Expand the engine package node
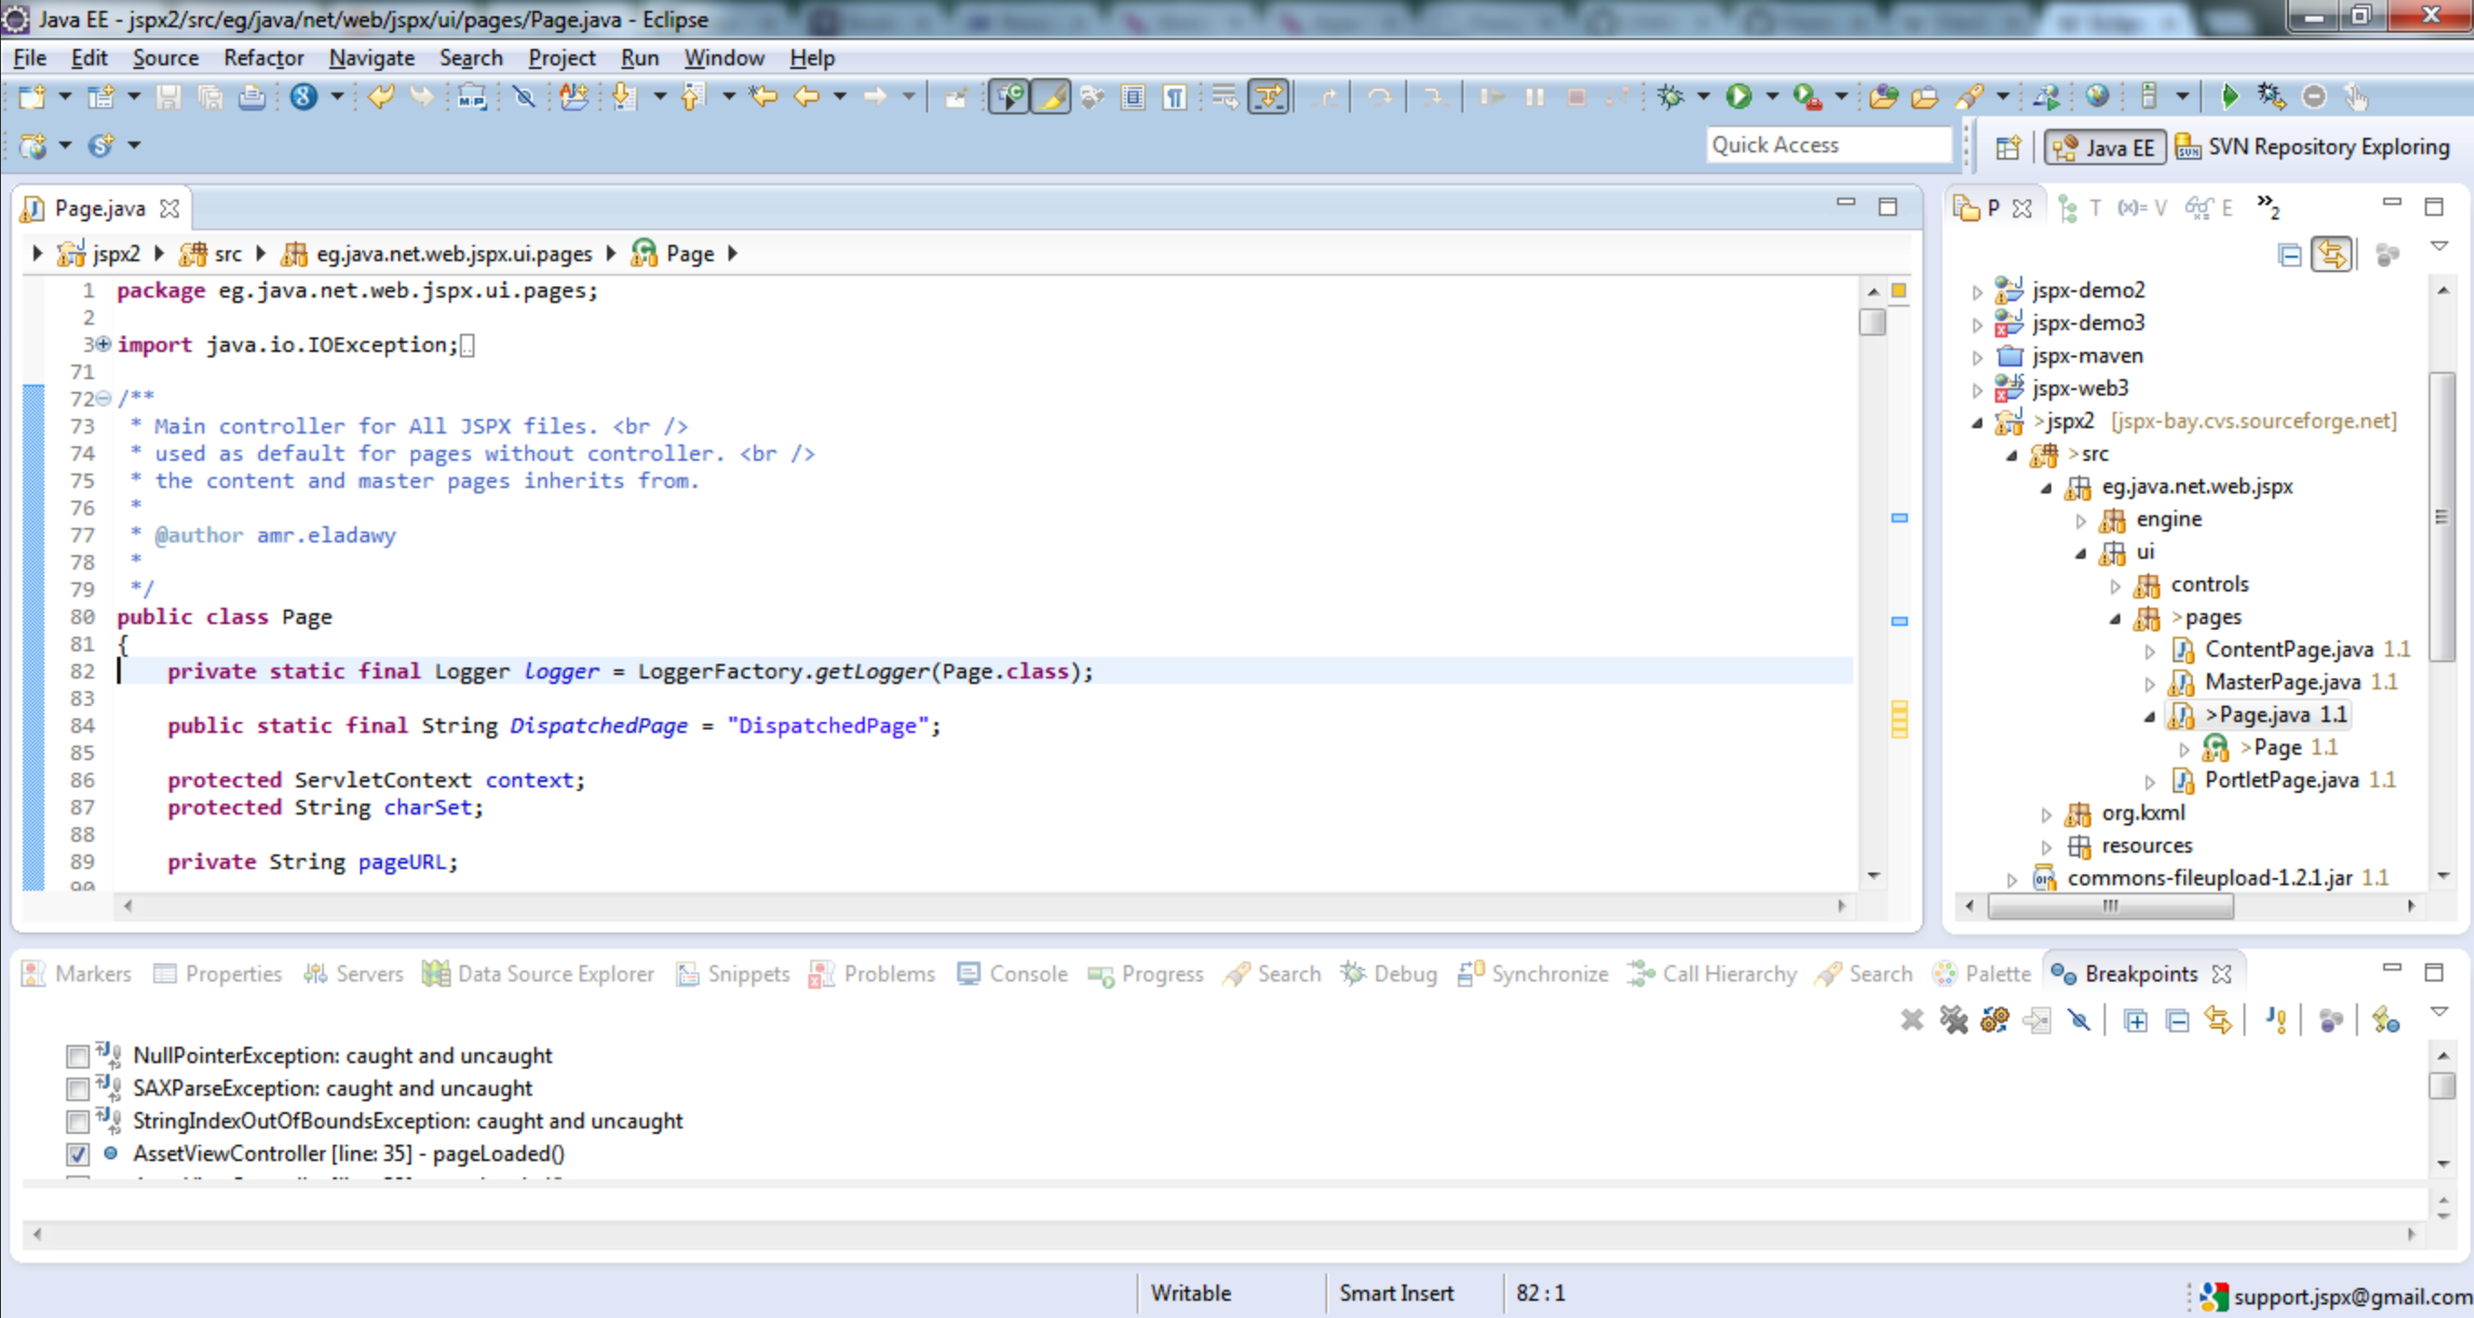Screen dimensions: 2474x1318 tap(2079, 521)
